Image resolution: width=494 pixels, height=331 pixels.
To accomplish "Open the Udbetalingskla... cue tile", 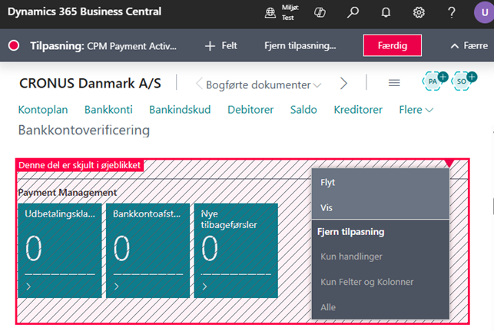I will tap(60, 250).
